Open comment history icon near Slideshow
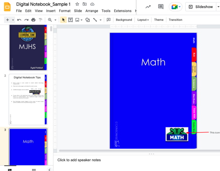 pyautogui.click(x=161, y=7)
